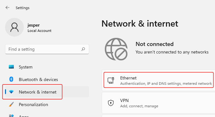The height and width of the screenshot is (117, 215).
Task: Click the search magnifier icon
Action: pyautogui.click(x=83, y=49)
